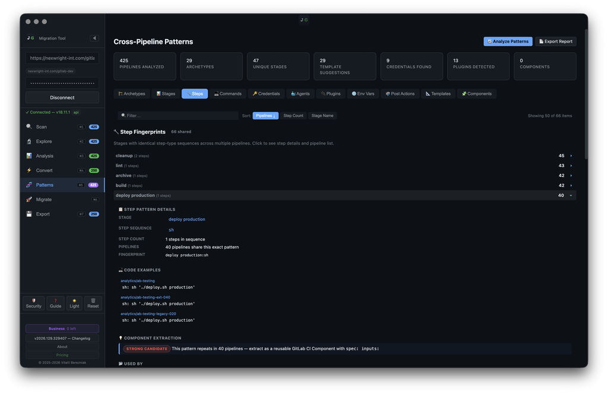This screenshot has height=394, width=608.
Task: Open the Changelog version link
Action: pos(62,338)
